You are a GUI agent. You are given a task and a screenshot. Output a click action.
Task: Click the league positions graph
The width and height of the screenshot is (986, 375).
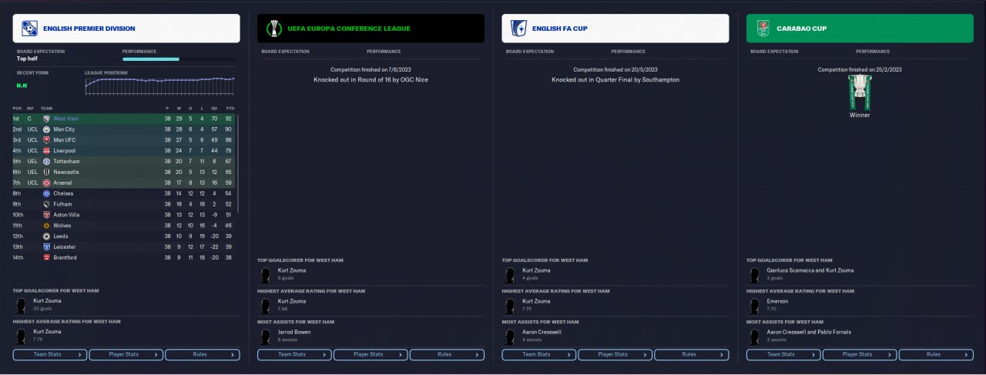coord(159,85)
